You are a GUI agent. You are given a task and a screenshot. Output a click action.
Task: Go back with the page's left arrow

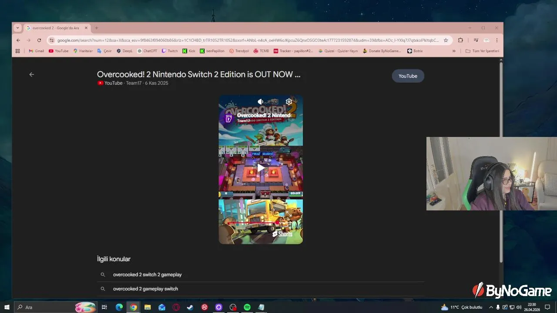[x=31, y=74]
